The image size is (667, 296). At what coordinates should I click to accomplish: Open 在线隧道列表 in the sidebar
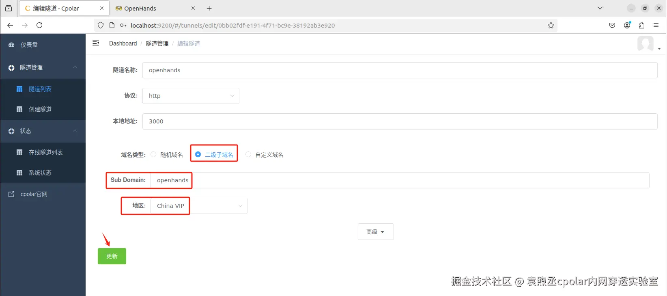point(43,152)
